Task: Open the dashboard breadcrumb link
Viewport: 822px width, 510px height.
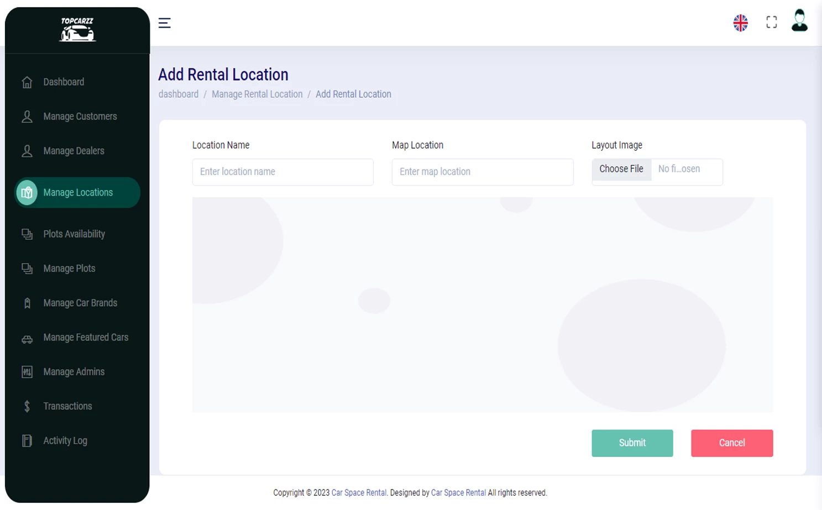Action: [x=178, y=94]
